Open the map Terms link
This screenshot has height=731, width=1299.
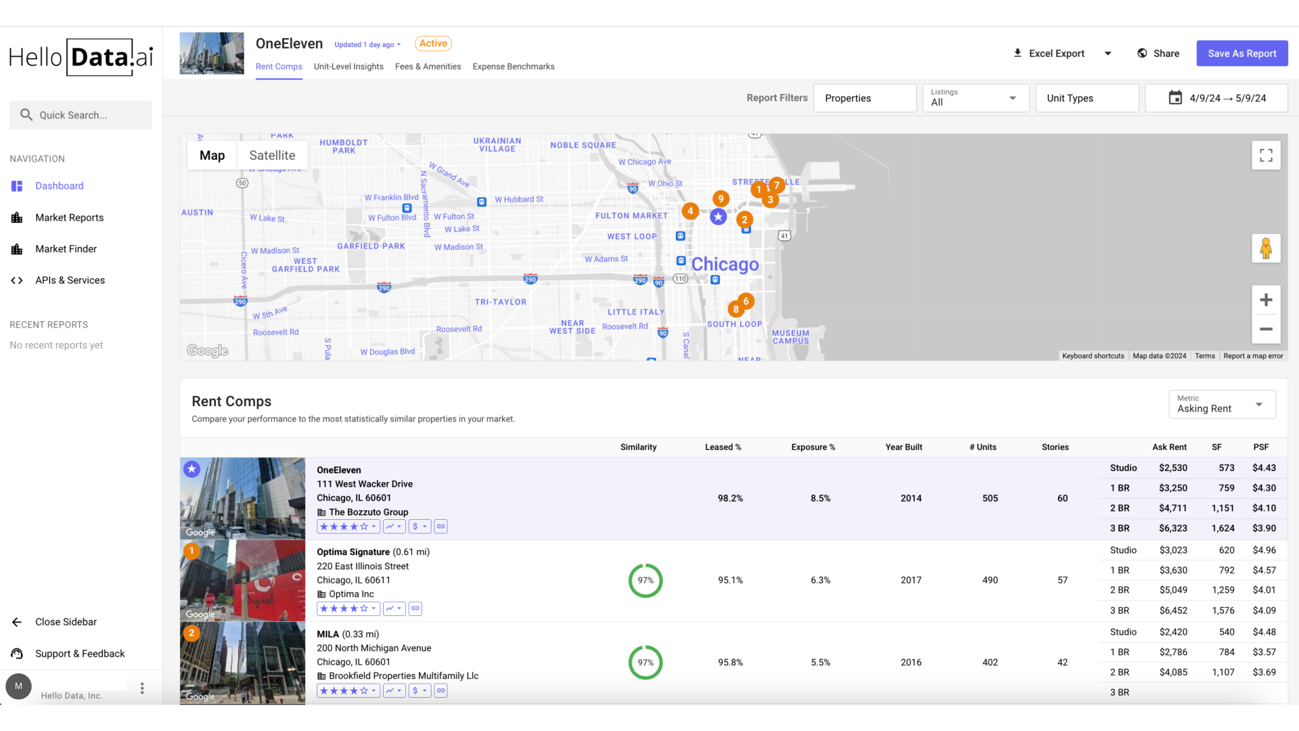(1204, 356)
